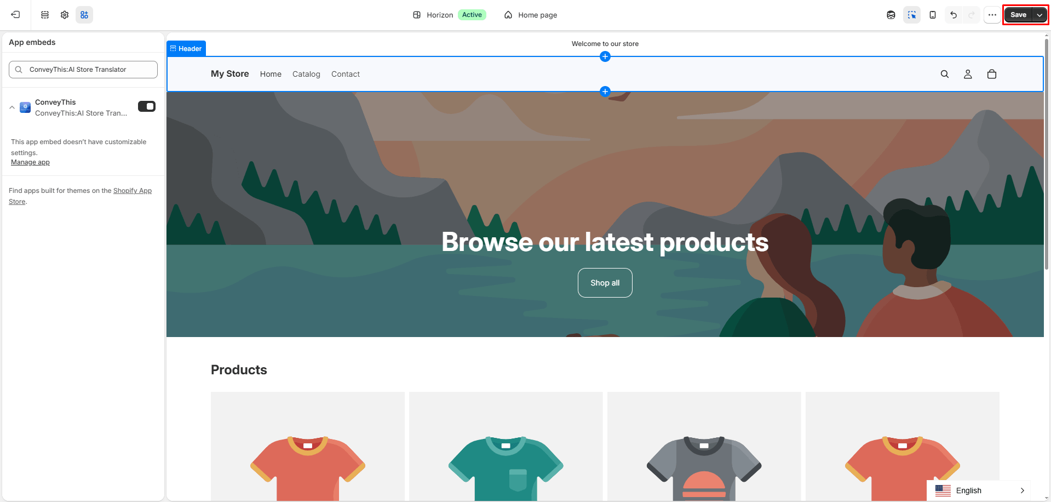Click the Welcome to our store announcement
Screen dimensions: 1051x502
pyautogui.click(x=605, y=44)
